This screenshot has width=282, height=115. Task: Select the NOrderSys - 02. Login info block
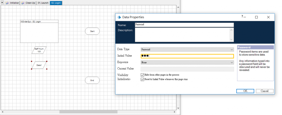[39, 31]
